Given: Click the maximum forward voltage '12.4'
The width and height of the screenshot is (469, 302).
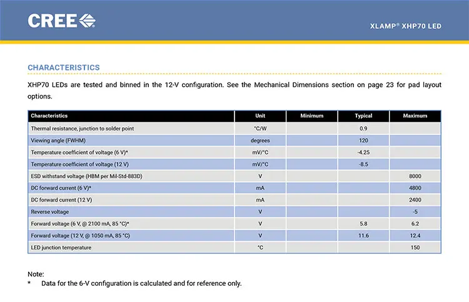Looking at the screenshot, I should [x=415, y=236].
